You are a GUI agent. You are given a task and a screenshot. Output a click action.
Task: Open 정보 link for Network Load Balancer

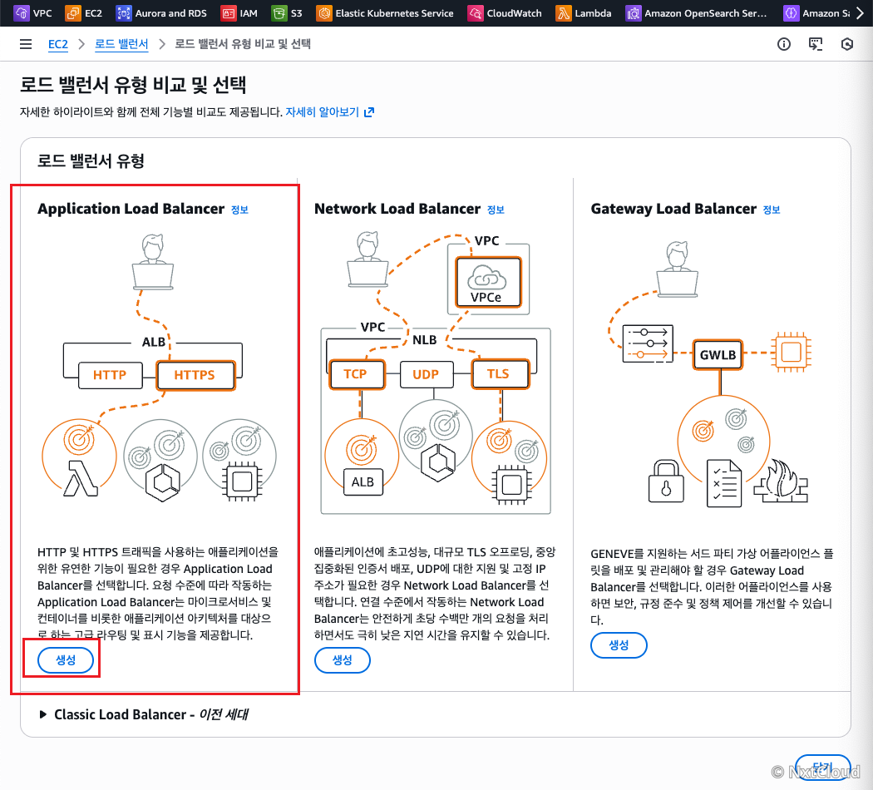[x=496, y=210]
